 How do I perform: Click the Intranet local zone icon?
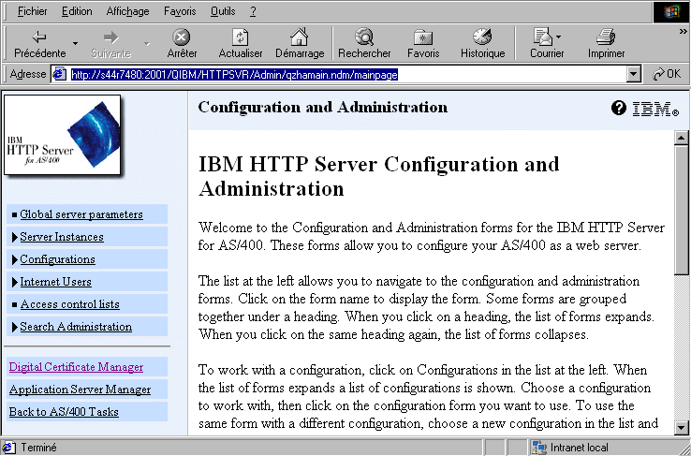coord(537,448)
